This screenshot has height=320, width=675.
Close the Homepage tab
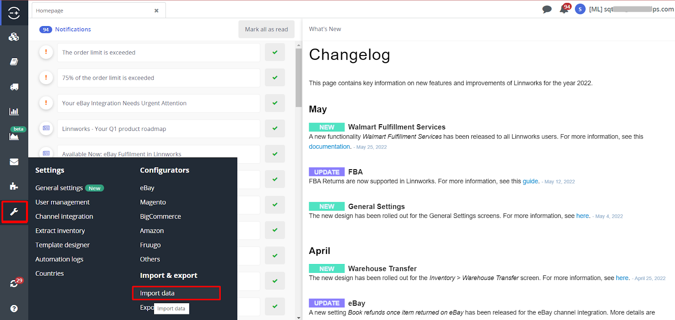pyautogui.click(x=157, y=11)
